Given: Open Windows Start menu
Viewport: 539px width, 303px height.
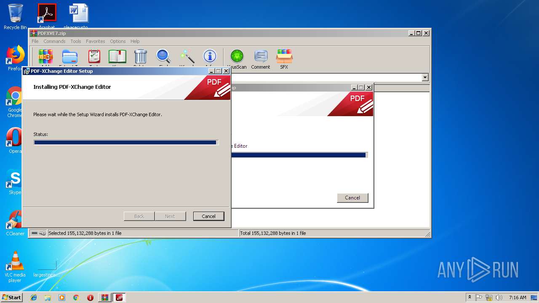Looking at the screenshot, I should (x=12, y=298).
